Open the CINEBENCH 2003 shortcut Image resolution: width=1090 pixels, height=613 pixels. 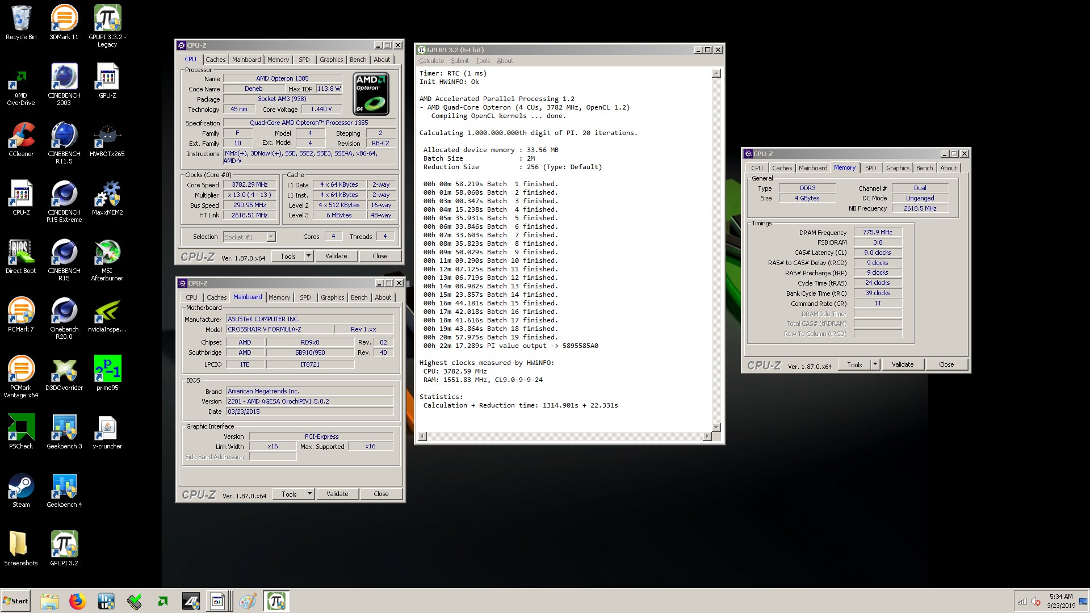64,84
